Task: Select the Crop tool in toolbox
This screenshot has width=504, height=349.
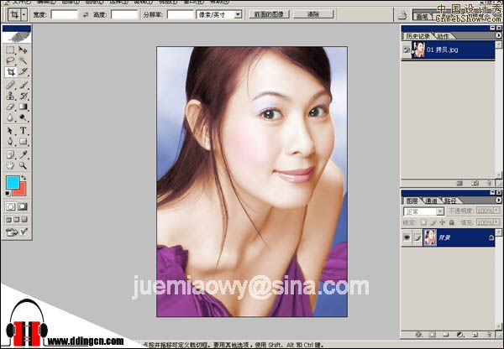Action: (x=10, y=71)
